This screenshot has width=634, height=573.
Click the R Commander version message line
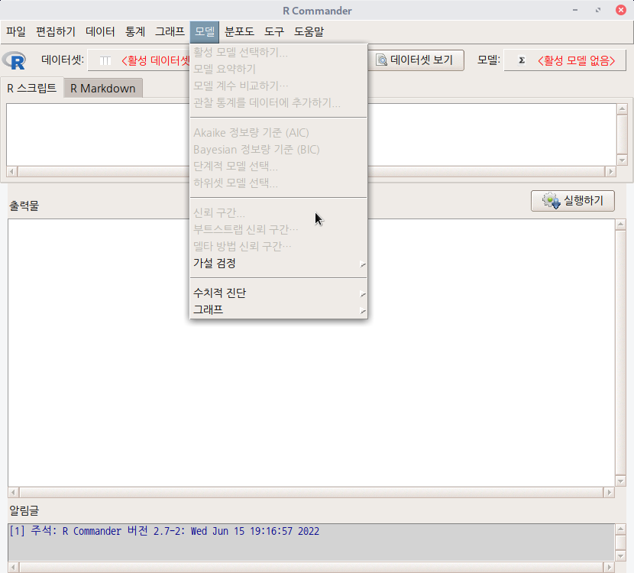point(164,531)
